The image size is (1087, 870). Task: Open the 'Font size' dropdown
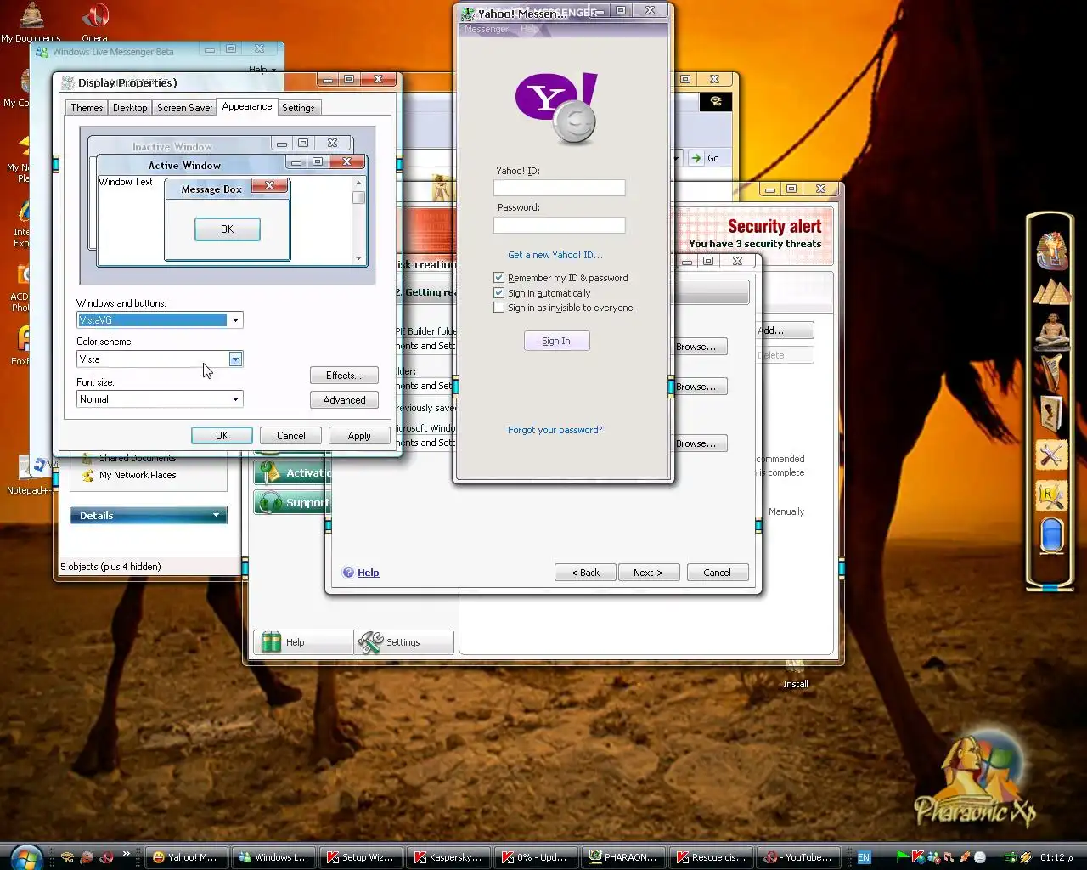click(236, 399)
